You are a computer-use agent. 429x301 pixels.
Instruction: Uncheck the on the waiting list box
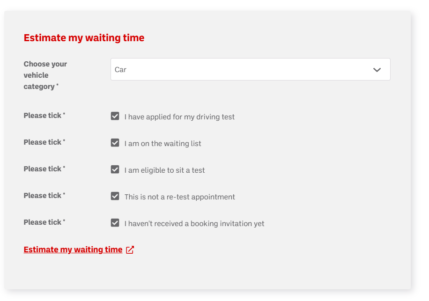[x=115, y=143]
